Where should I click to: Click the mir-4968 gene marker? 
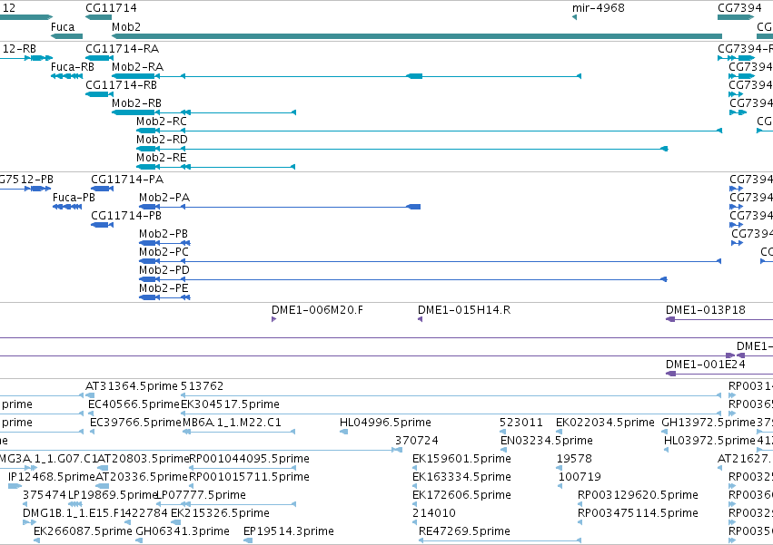click(574, 18)
